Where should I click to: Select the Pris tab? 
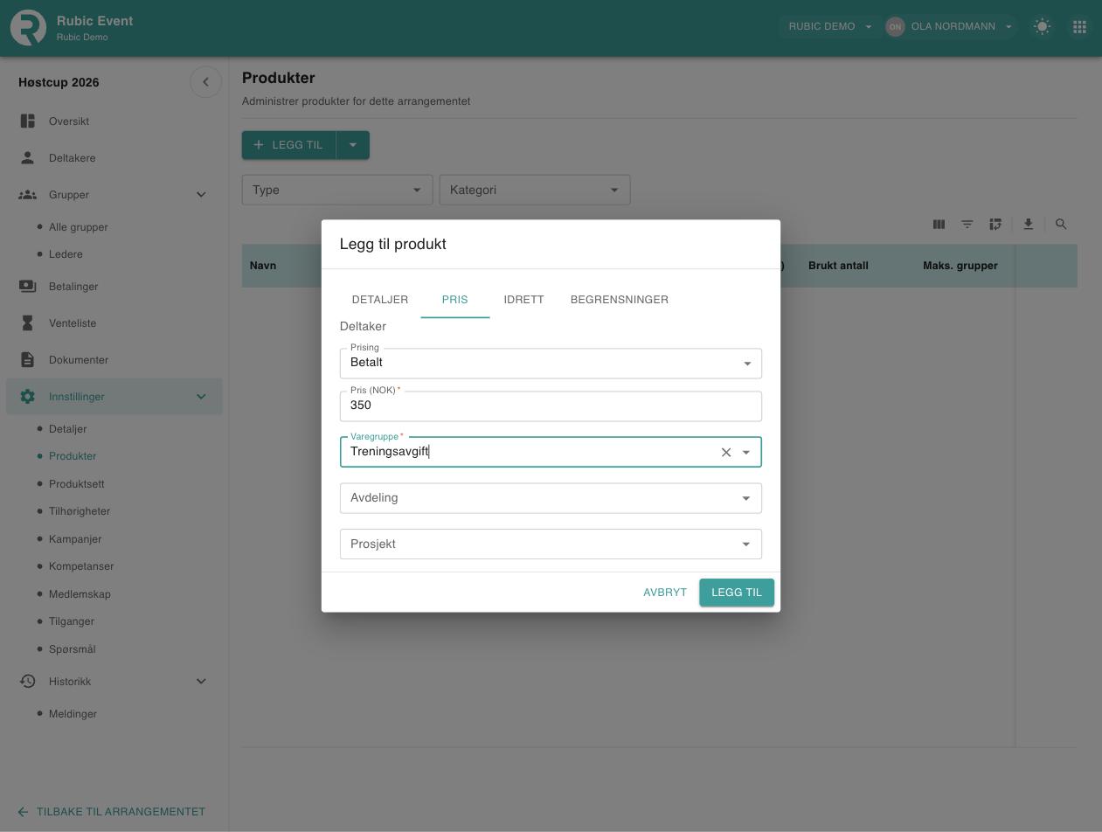[x=454, y=300]
